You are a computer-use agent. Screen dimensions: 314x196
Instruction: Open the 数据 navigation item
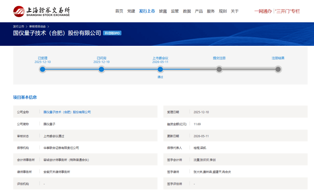click(187, 11)
